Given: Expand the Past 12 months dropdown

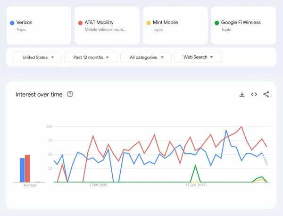Looking at the screenshot, I should pos(91,57).
